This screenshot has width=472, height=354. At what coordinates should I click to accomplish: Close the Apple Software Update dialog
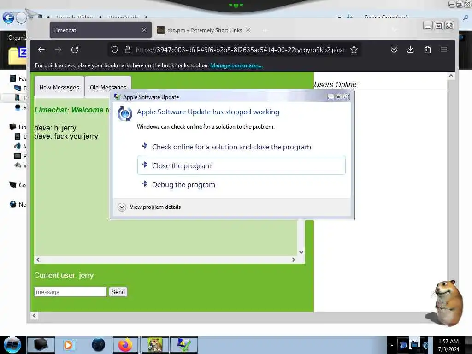coord(347,97)
